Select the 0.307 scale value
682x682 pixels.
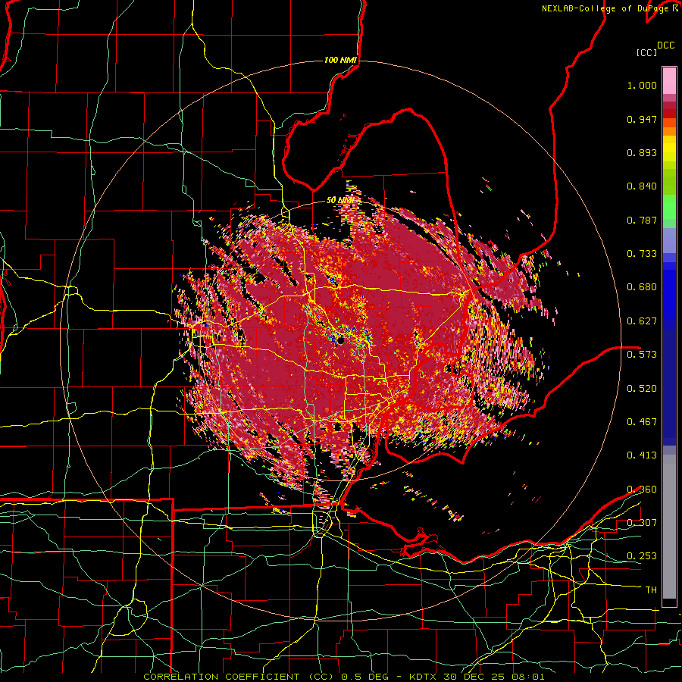tap(642, 523)
